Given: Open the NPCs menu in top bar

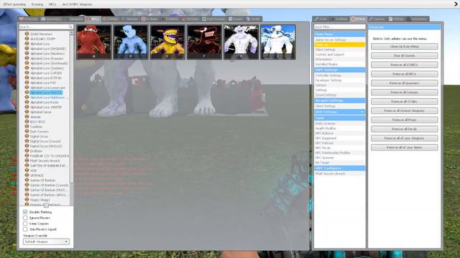Looking at the screenshot, I should point(52,4).
